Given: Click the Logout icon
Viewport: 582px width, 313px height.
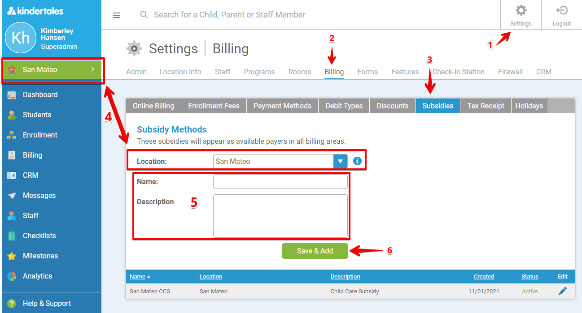Looking at the screenshot, I should (561, 10).
